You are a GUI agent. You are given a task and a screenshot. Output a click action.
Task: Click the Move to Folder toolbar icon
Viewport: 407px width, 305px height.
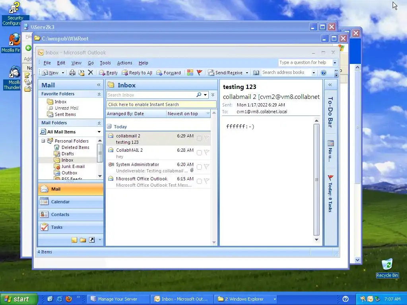click(x=81, y=73)
